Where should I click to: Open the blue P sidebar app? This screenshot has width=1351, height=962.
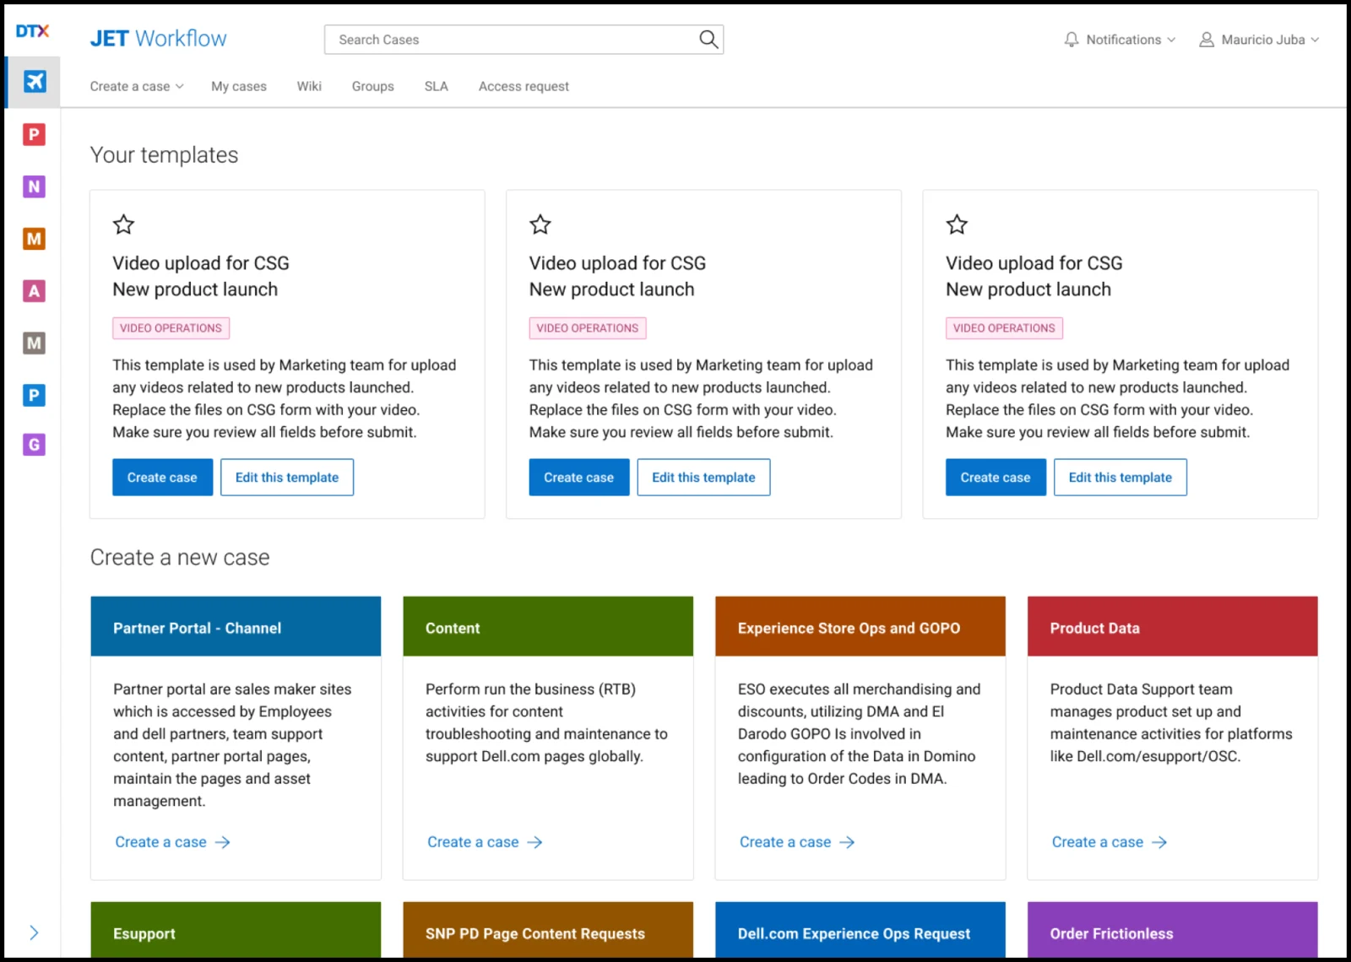[x=34, y=395]
